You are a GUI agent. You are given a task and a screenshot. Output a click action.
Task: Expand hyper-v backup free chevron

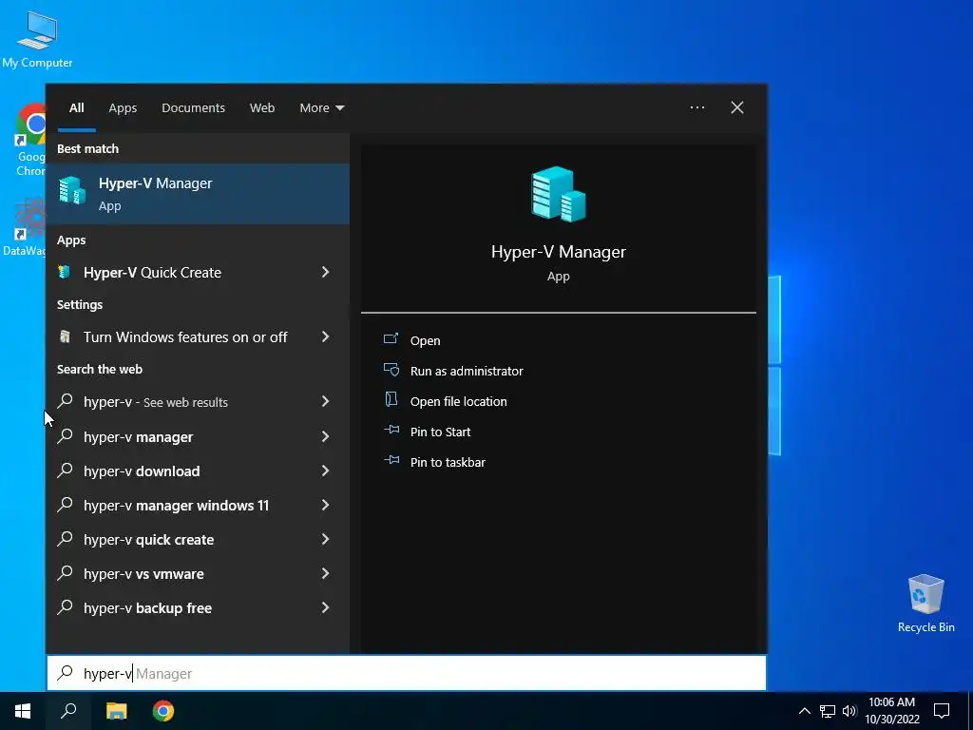pos(325,607)
